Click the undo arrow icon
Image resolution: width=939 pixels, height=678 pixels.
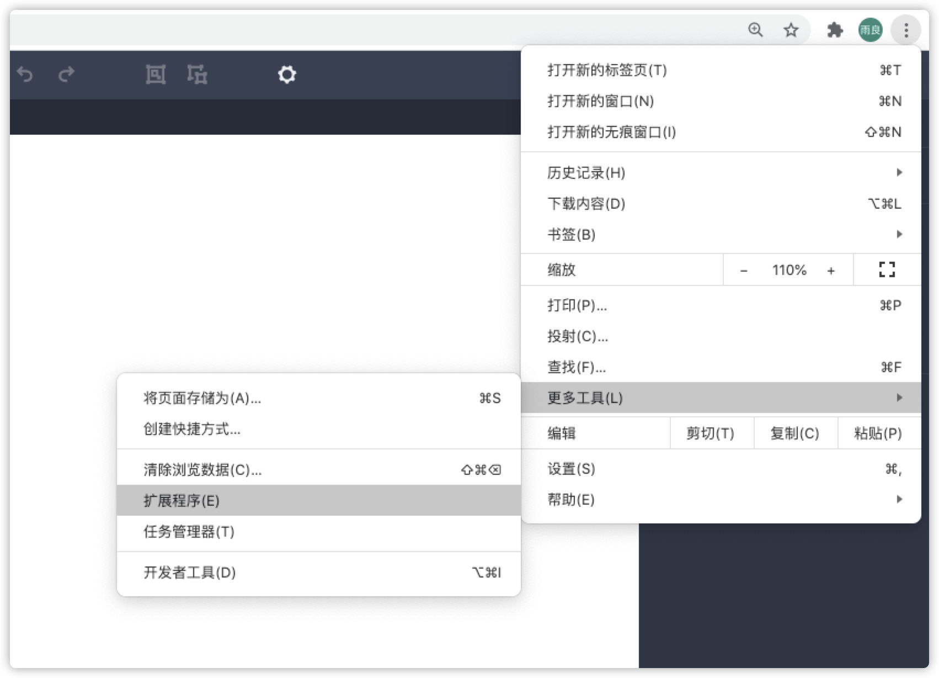click(x=25, y=74)
